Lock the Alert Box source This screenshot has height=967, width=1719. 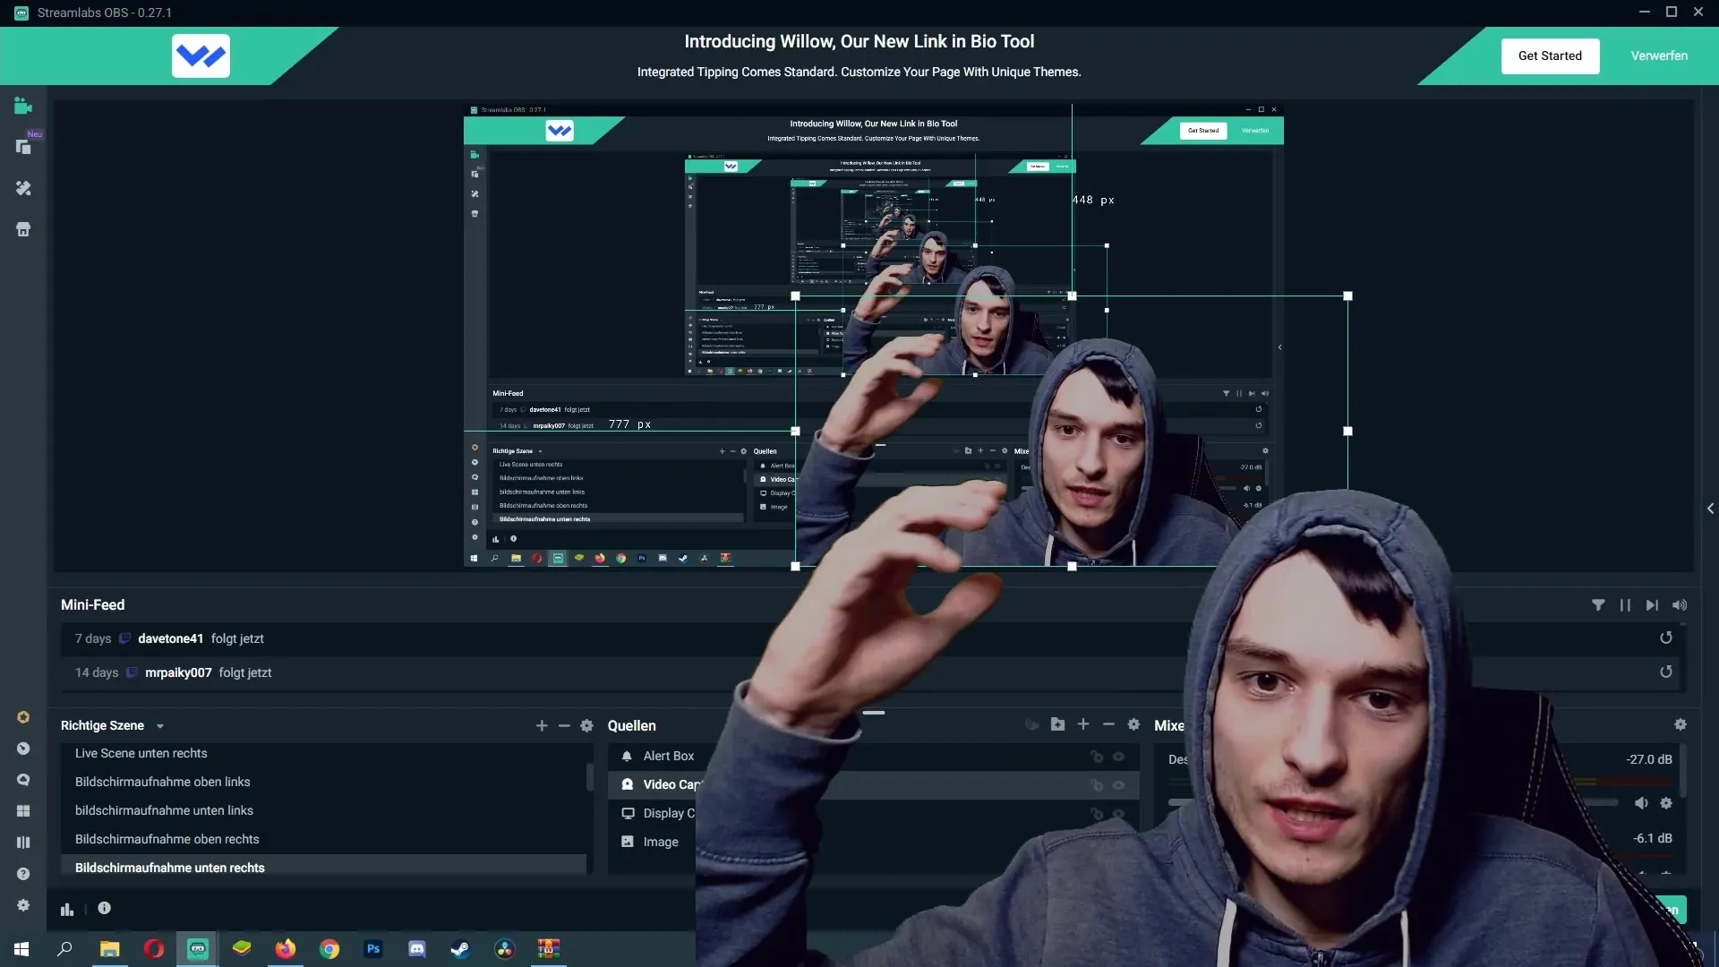coord(1097,757)
